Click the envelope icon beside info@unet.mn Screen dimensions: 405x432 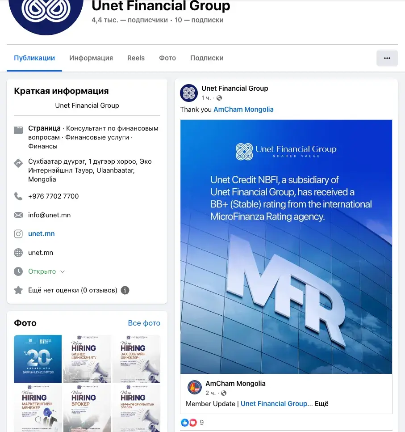tap(18, 215)
